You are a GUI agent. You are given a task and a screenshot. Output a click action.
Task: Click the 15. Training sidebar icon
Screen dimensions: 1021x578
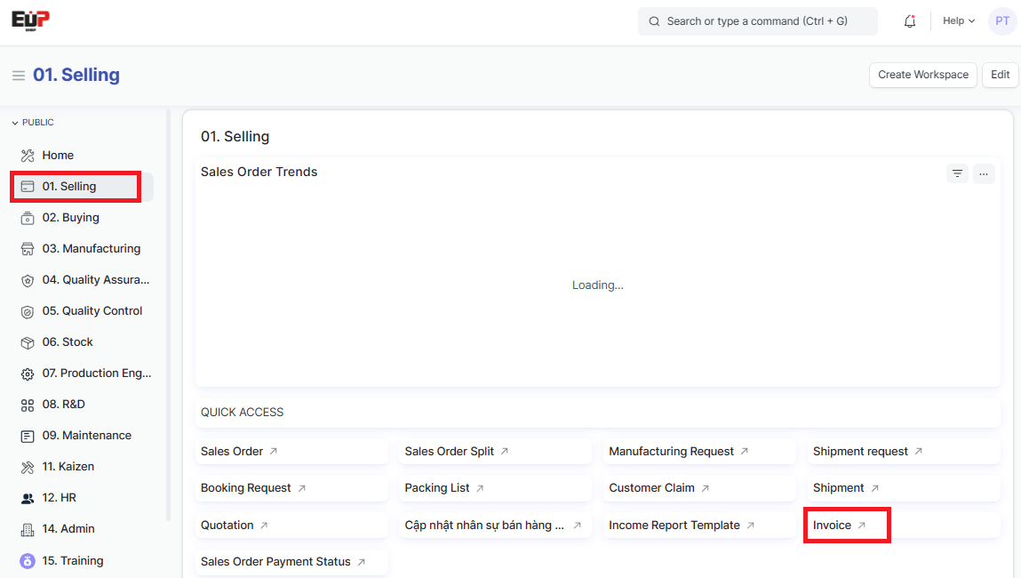click(28, 561)
